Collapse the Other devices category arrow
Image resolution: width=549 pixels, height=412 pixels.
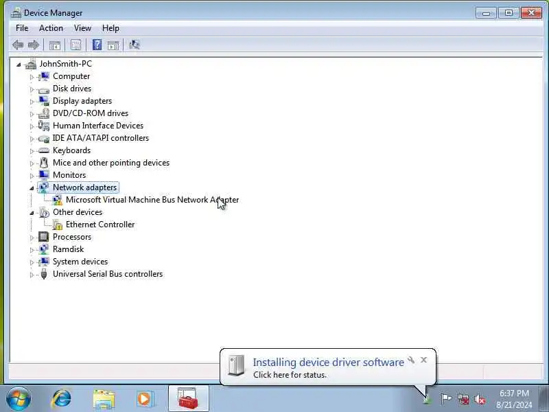[x=32, y=213]
